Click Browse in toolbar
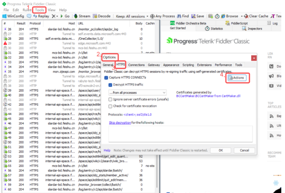This screenshot has height=193, width=285. (230, 16)
